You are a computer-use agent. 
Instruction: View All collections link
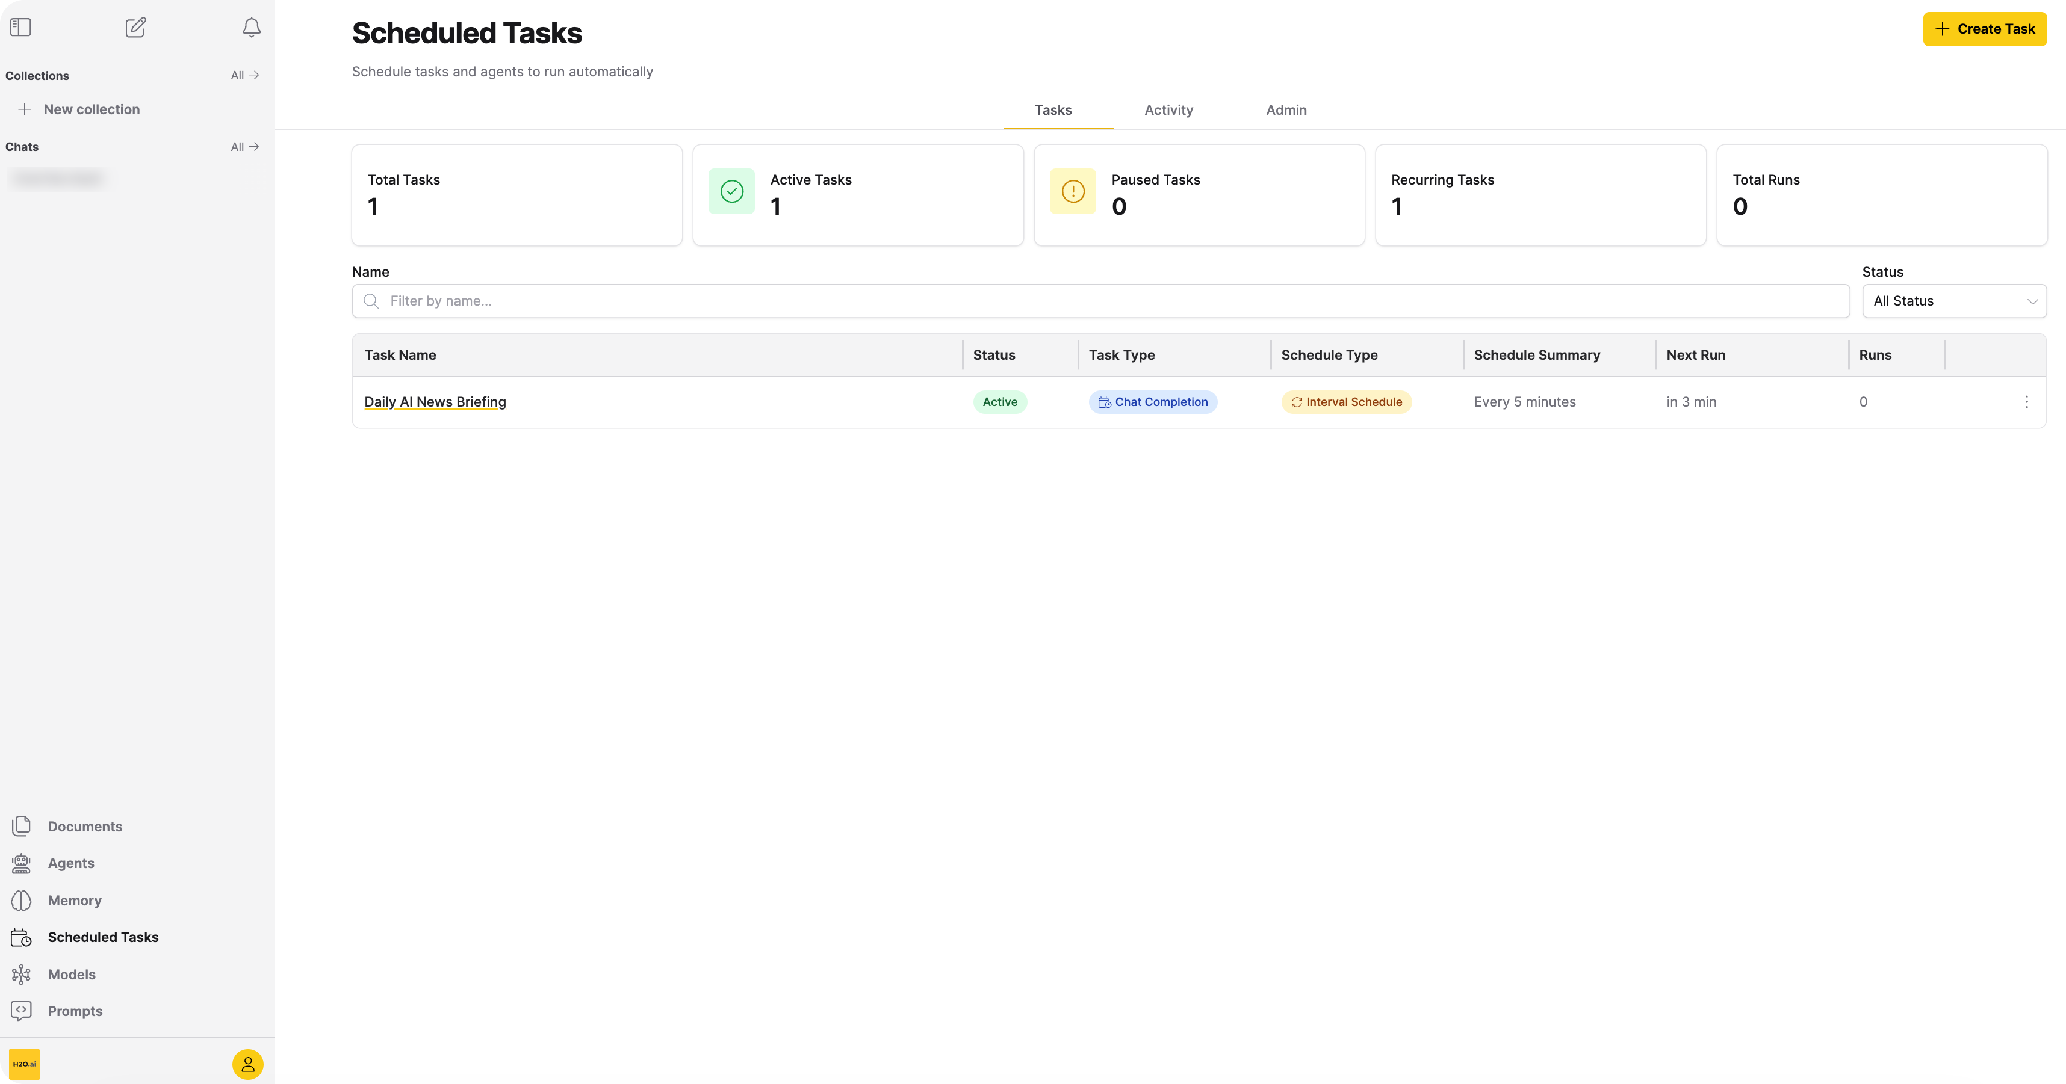(x=244, y=75)
